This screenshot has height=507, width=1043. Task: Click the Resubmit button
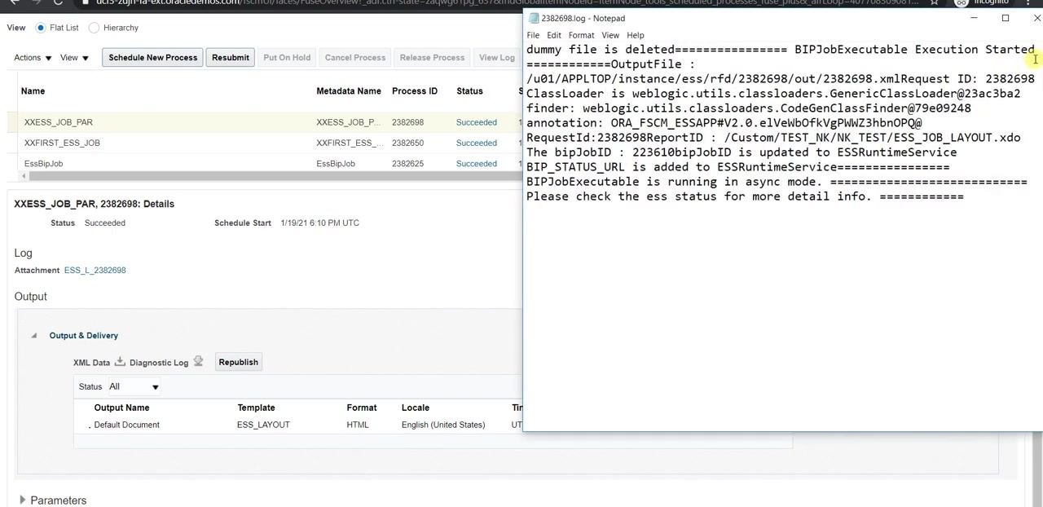[x=231, y=58]
